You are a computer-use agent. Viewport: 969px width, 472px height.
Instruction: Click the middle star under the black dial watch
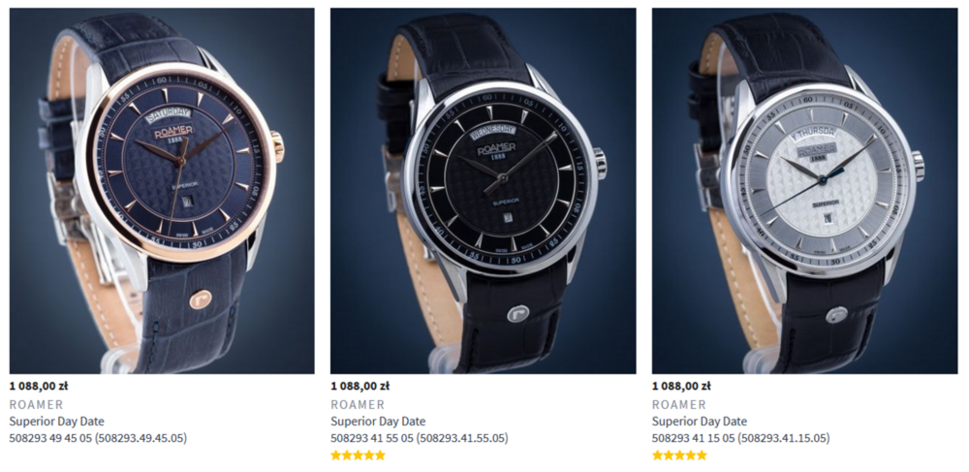[358, 456]
